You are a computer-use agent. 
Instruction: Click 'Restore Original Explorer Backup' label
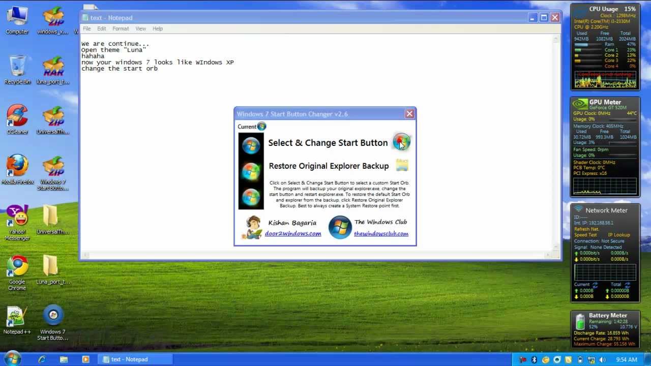329,166
